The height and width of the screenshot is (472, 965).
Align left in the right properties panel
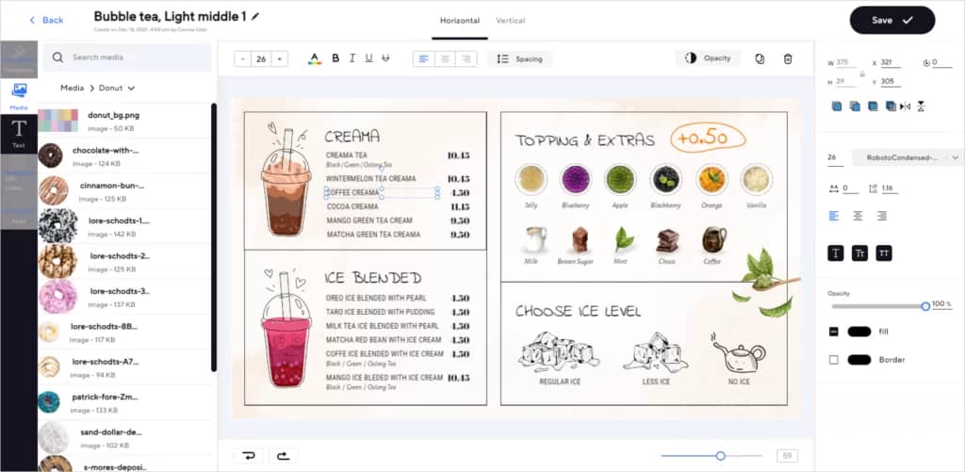click(834, 216)
